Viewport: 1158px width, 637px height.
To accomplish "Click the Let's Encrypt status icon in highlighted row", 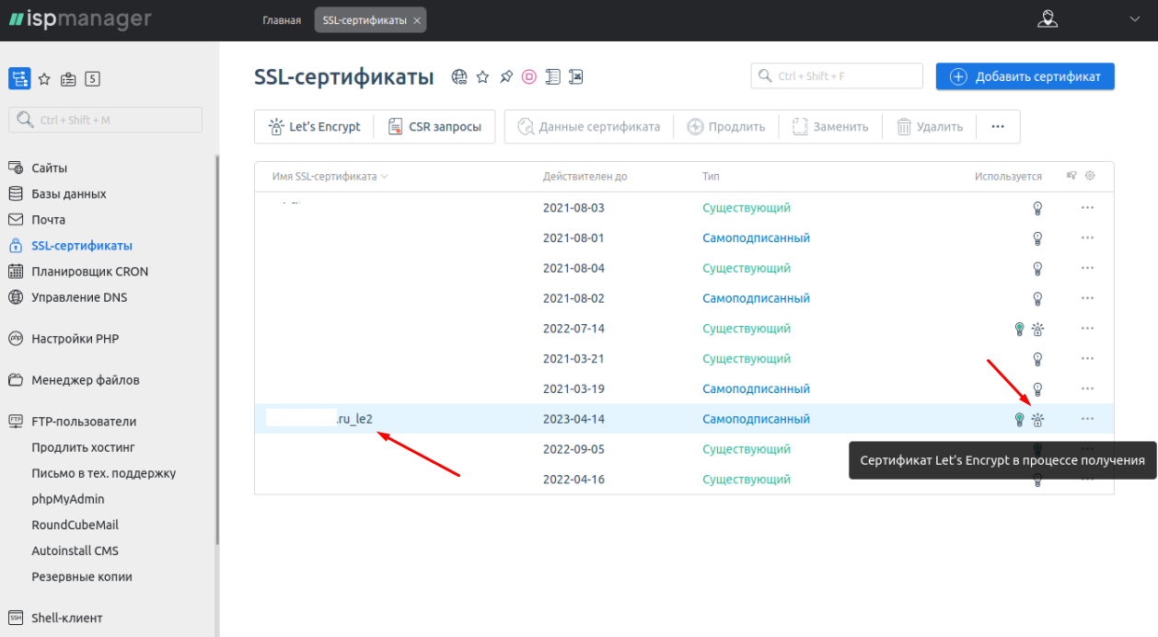I will coord(1038,420).
